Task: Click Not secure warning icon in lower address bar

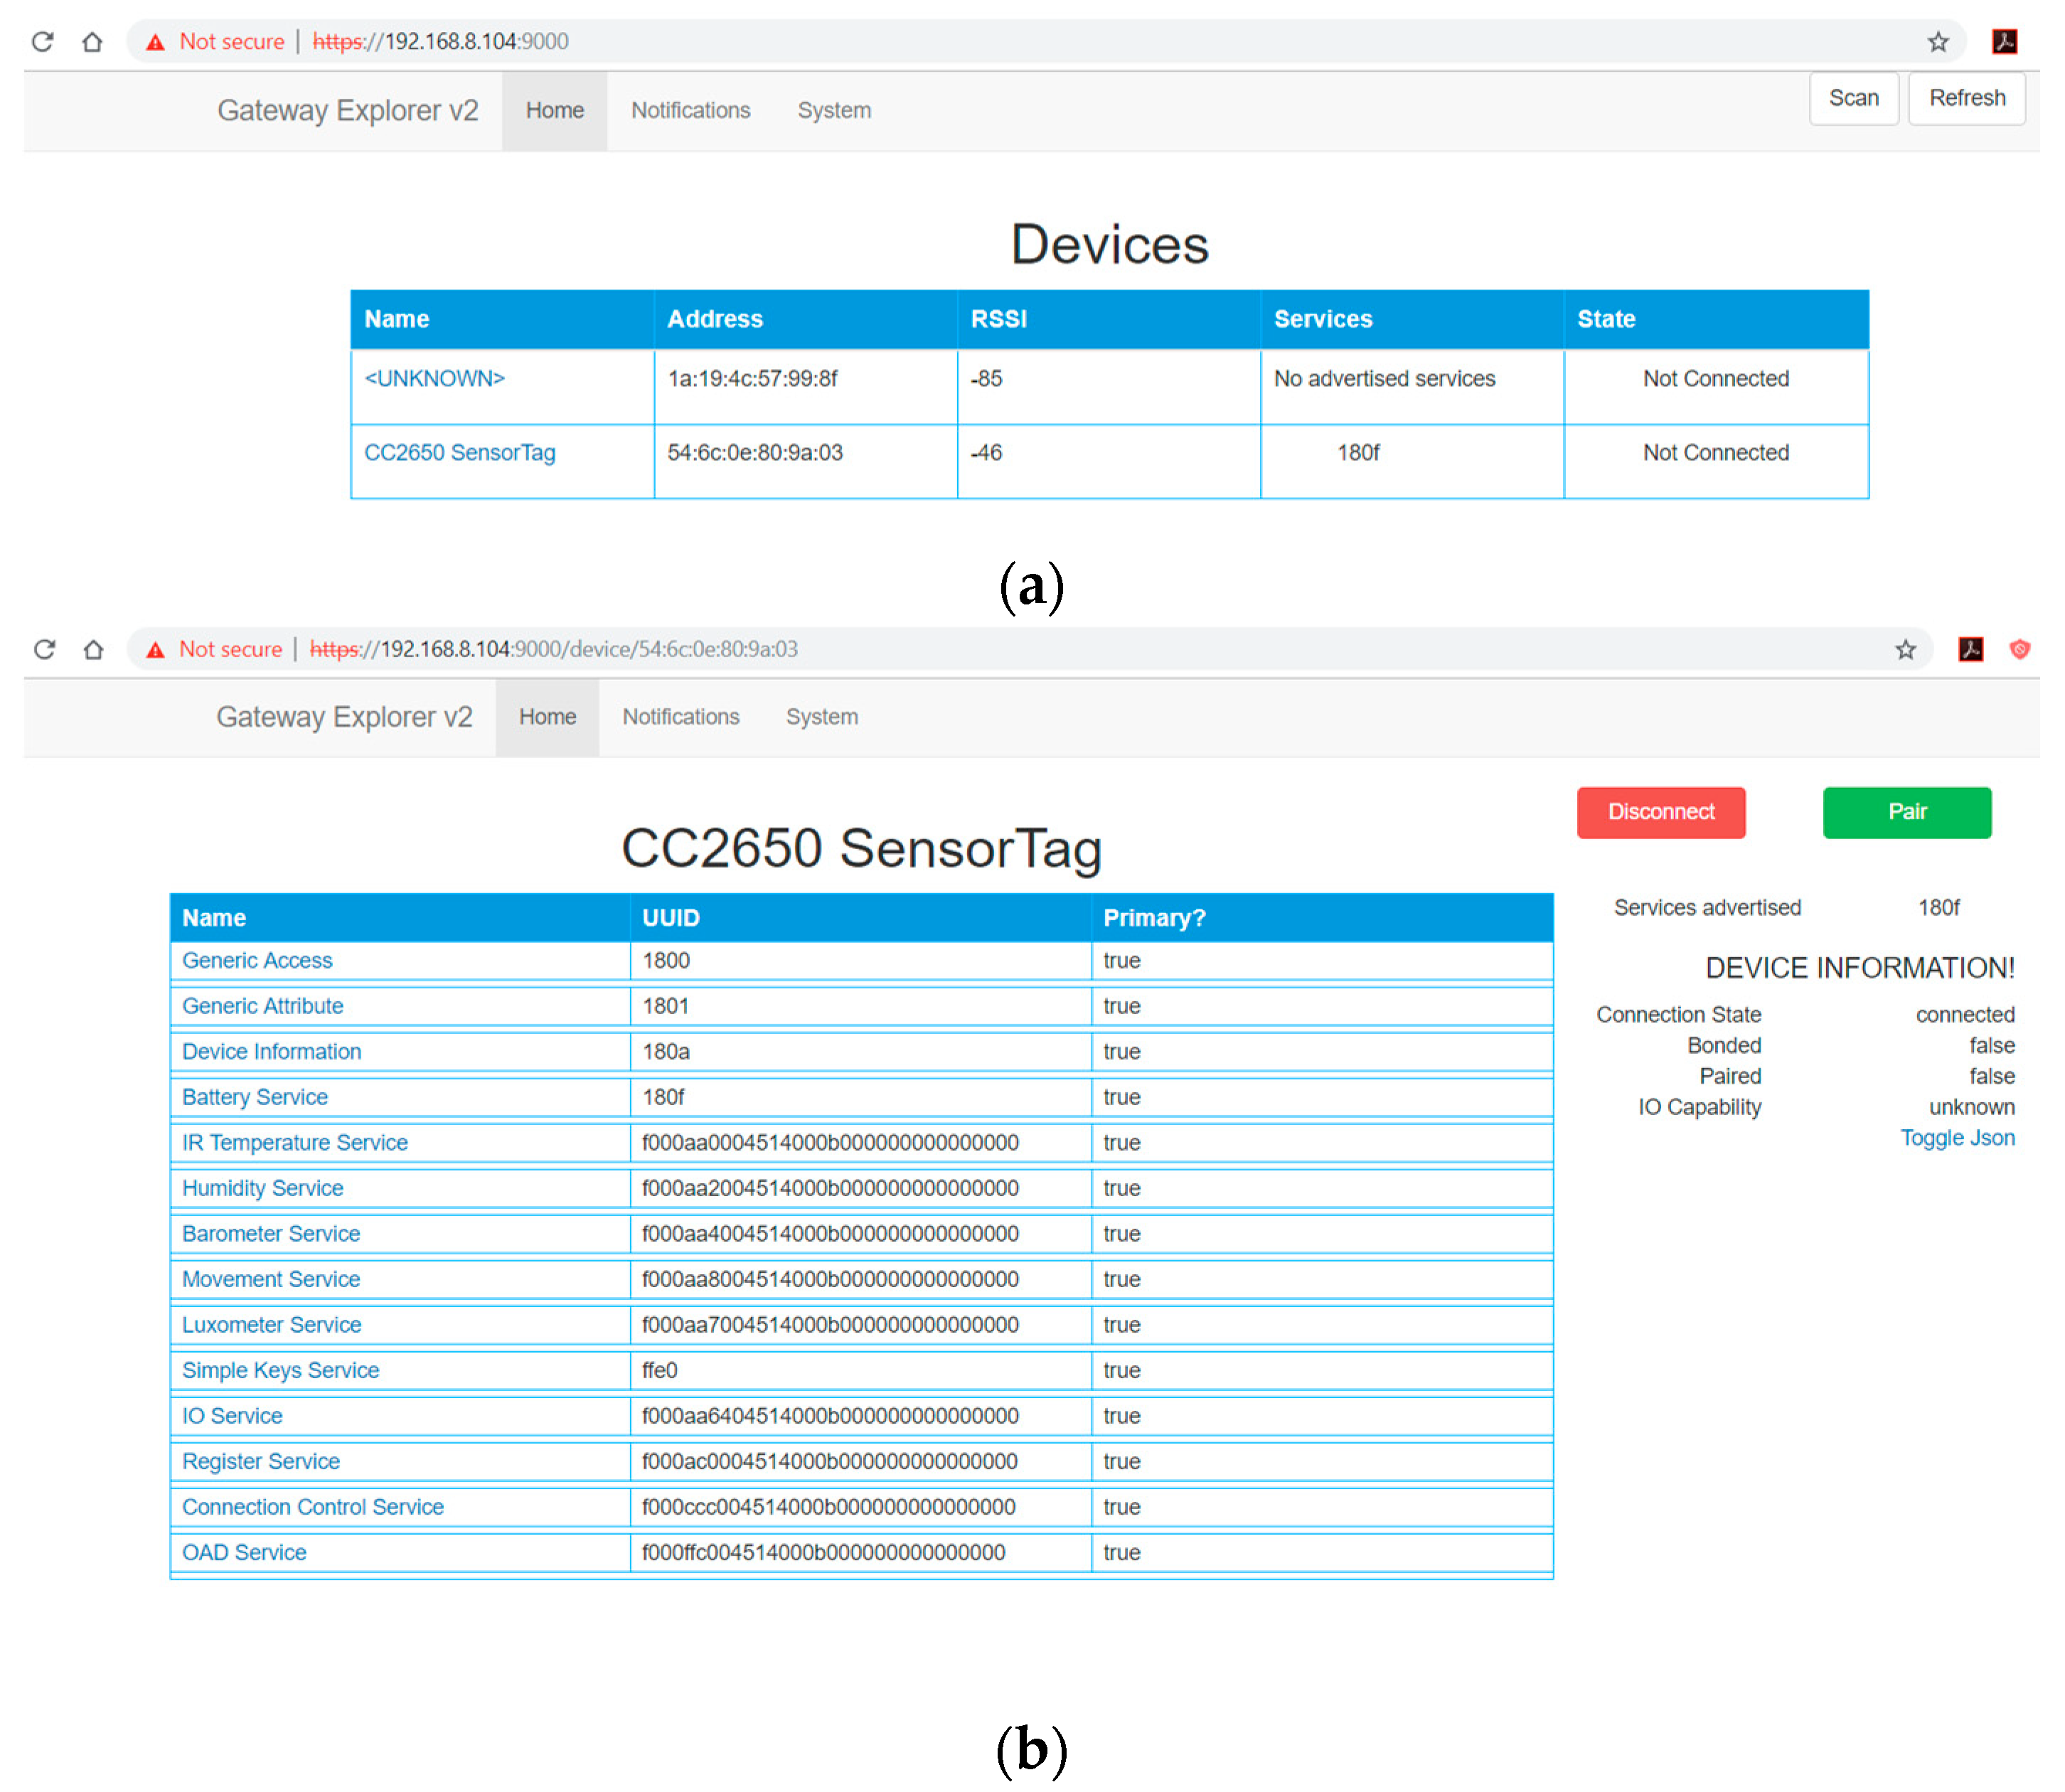Action: 155,650
